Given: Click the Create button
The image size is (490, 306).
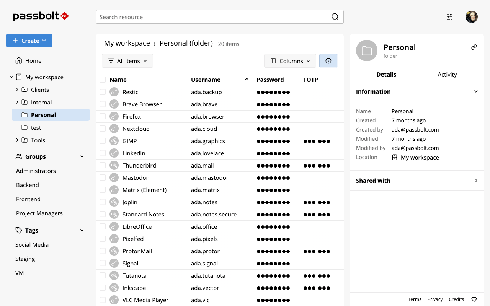Looking at the screenshot, I should pos(29,41).
